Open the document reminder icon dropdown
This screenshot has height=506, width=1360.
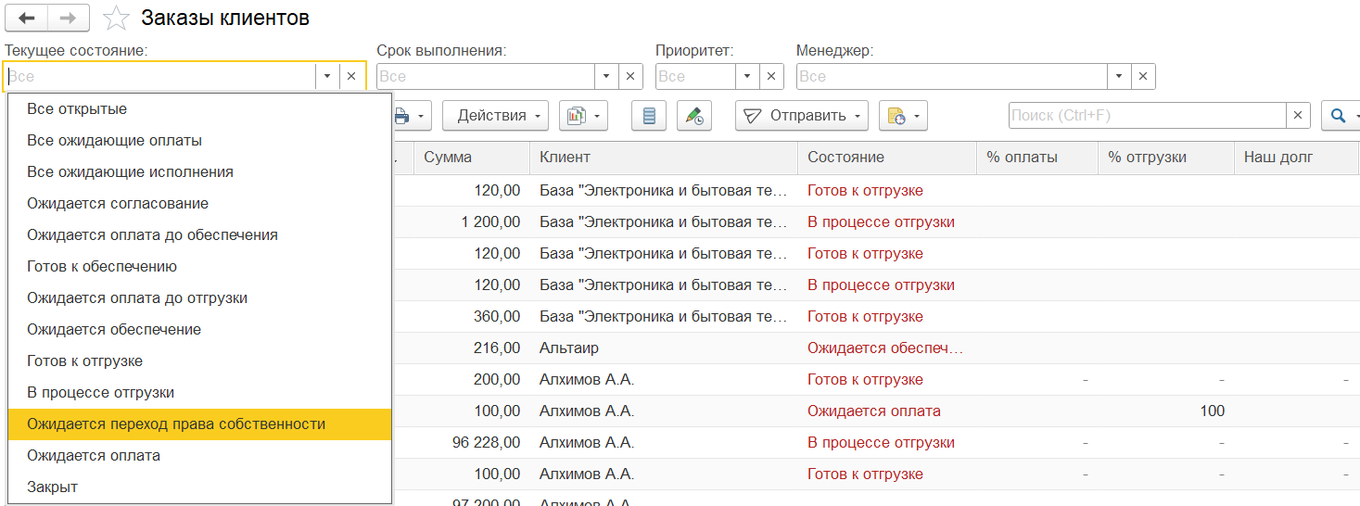[903, 116]
